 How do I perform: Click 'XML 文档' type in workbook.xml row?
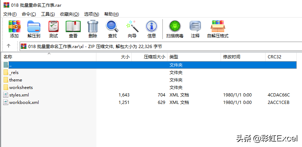(179, 103)
